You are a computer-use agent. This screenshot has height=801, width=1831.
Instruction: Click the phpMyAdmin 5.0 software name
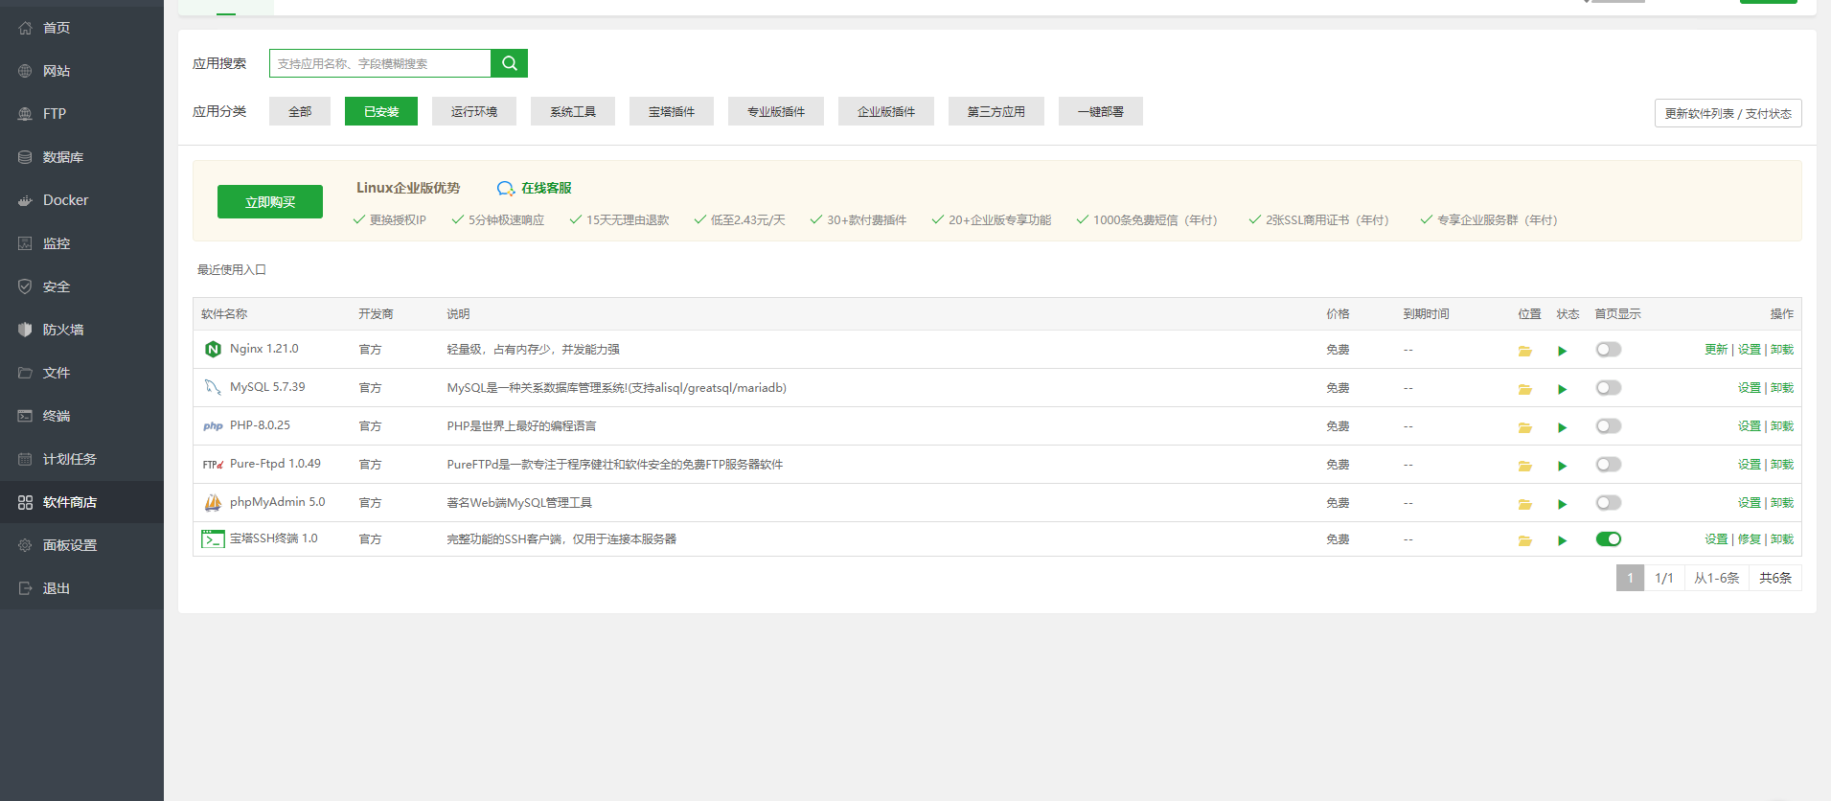coord(278,502)
